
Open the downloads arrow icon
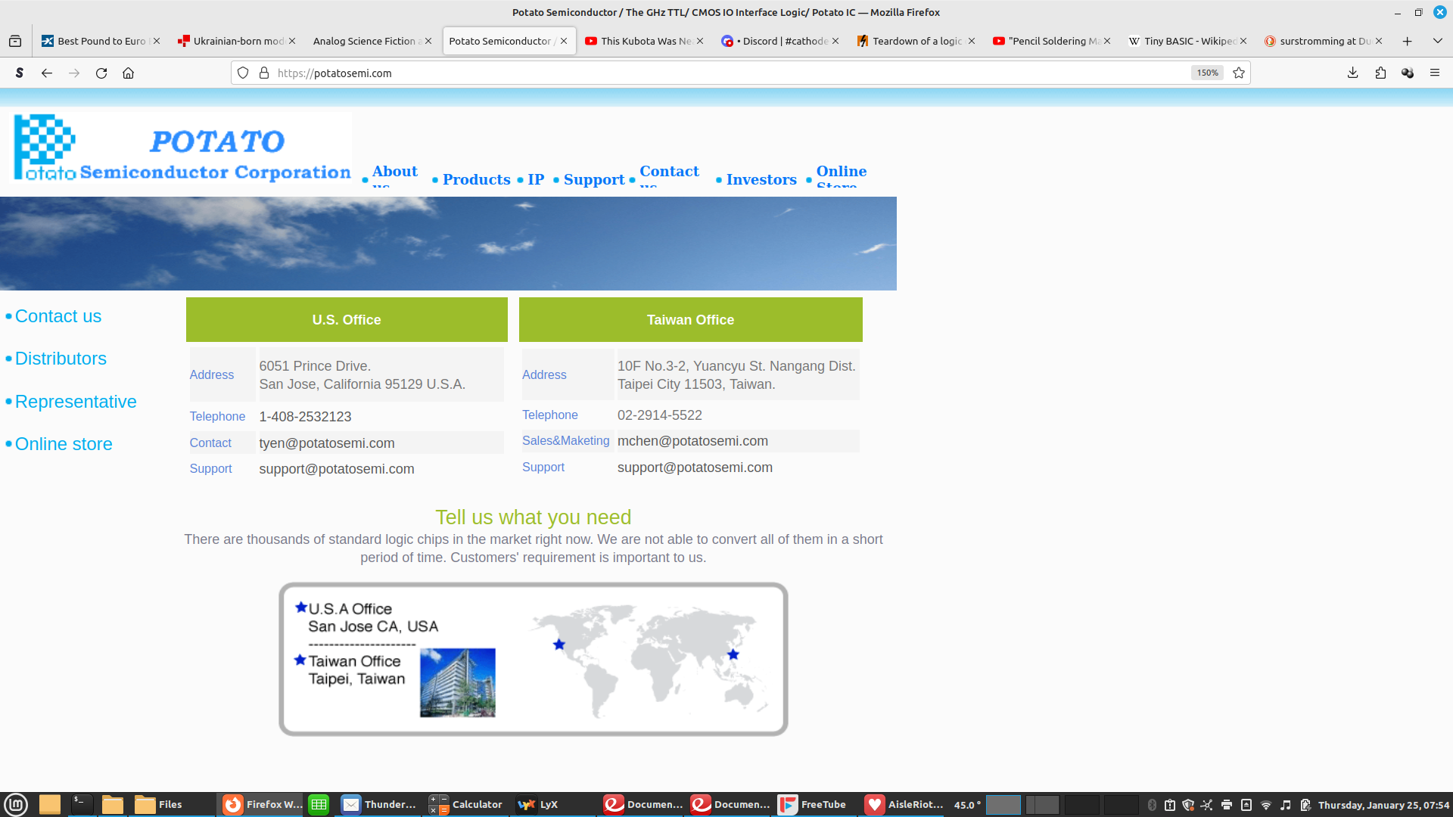[x=1353, y=73]
